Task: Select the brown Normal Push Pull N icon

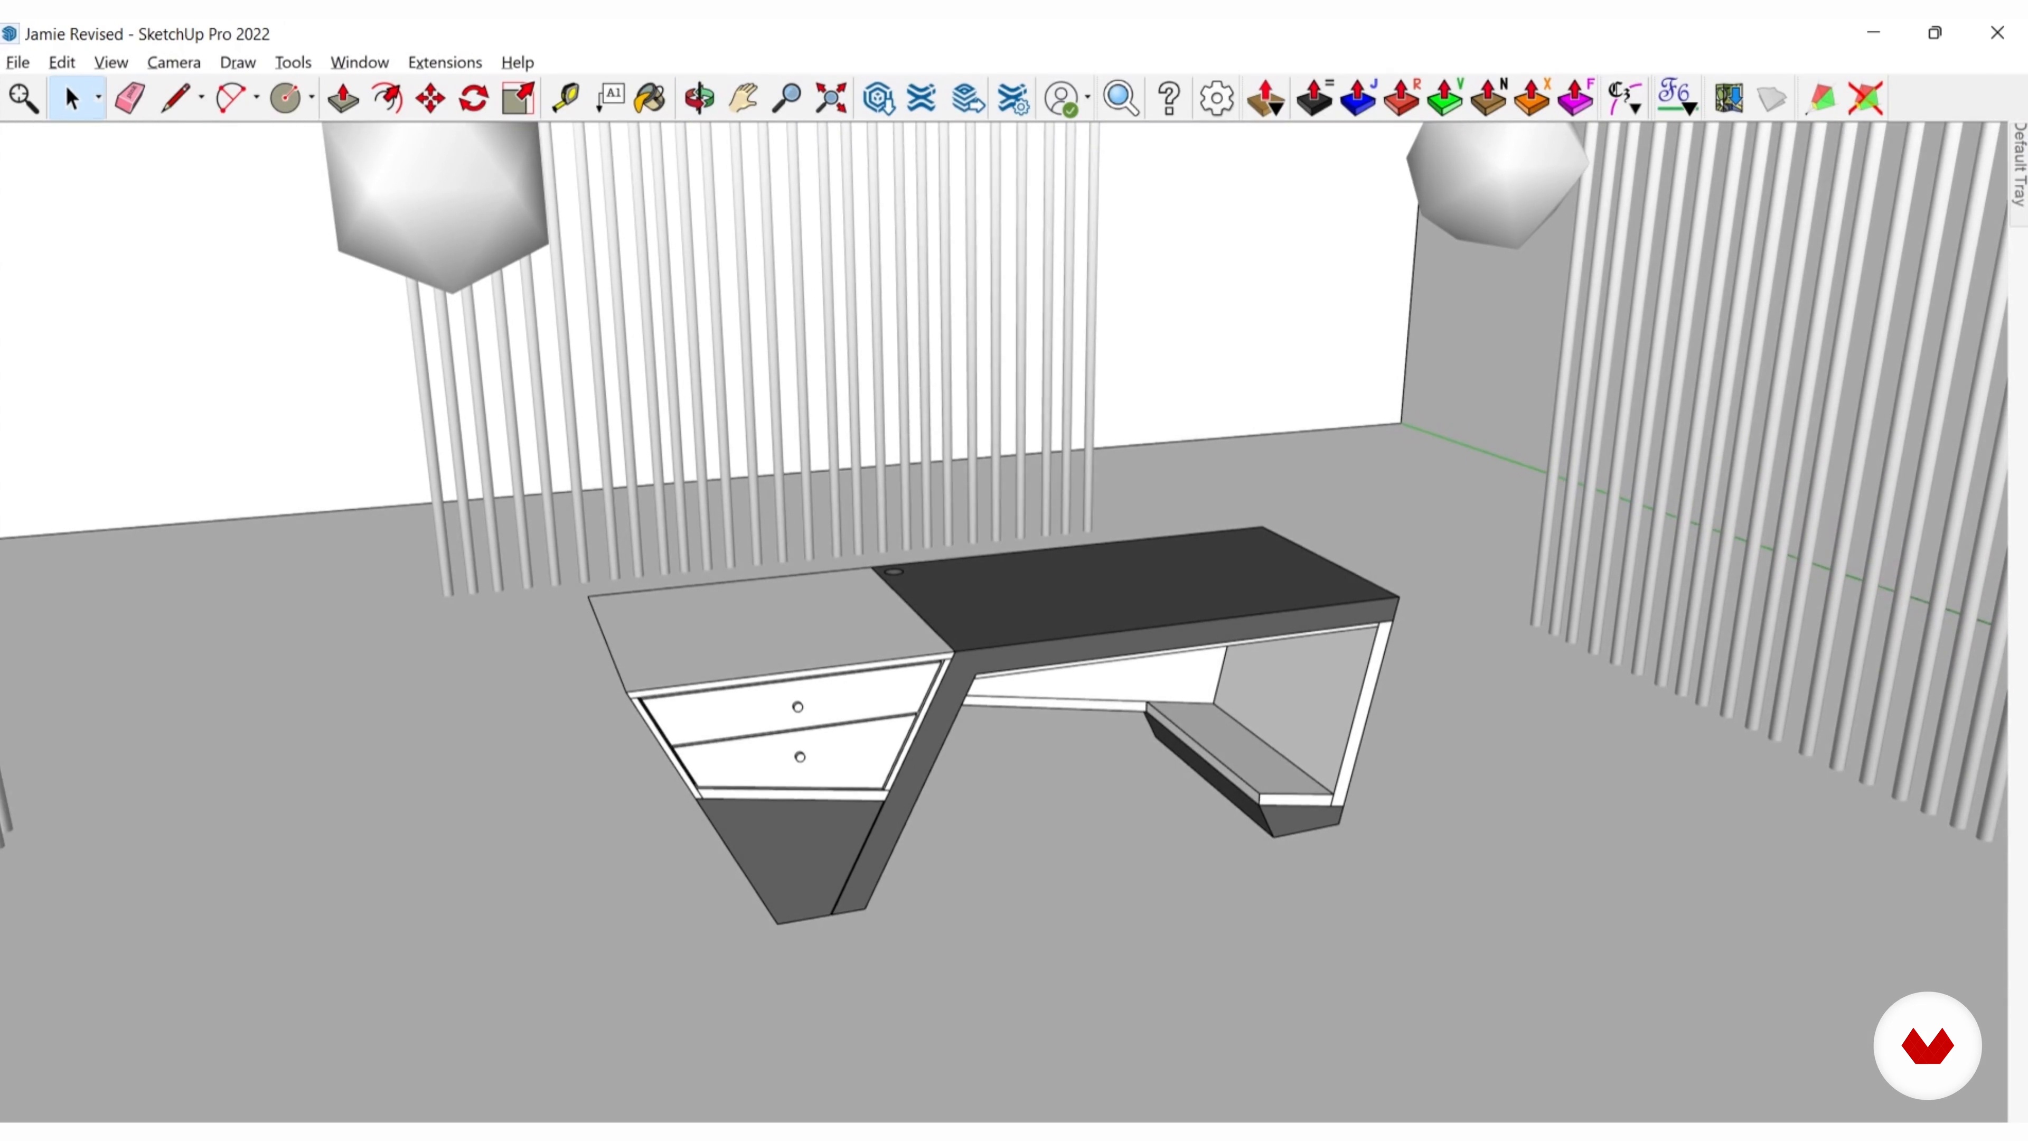Action: (x=1488, y=98)
